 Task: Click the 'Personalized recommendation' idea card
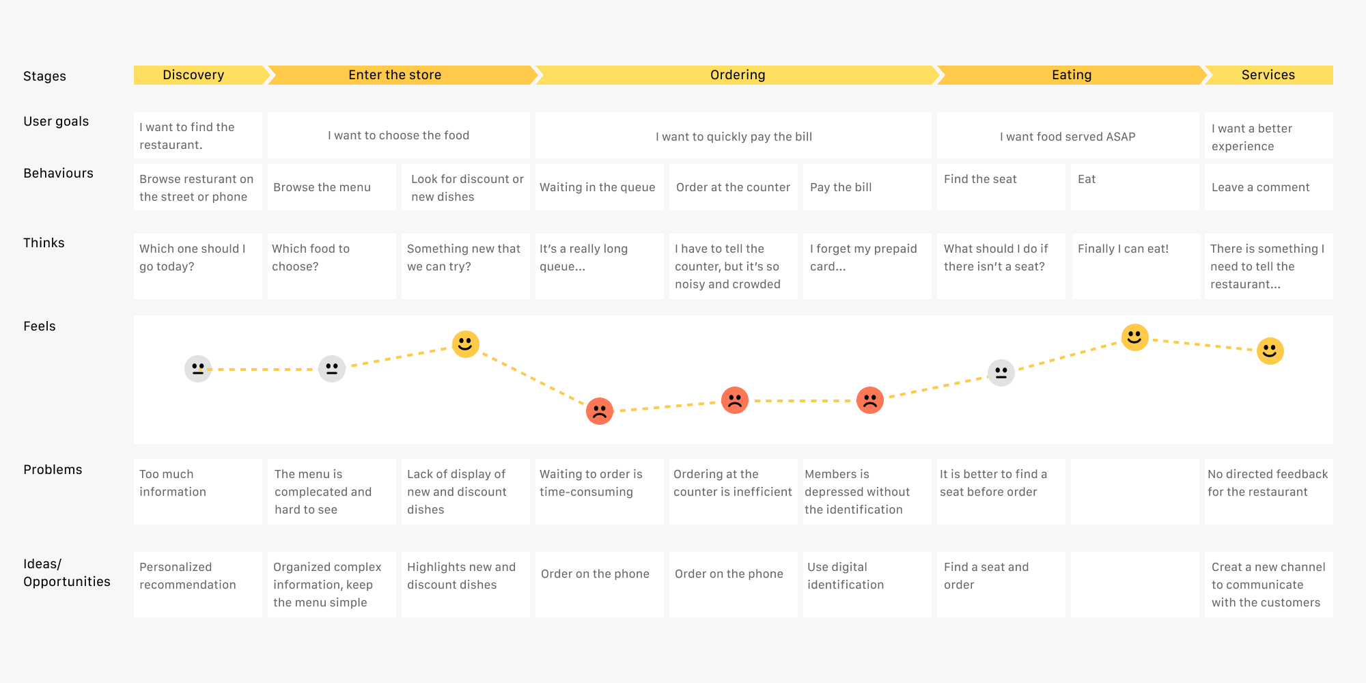point(197,584)
